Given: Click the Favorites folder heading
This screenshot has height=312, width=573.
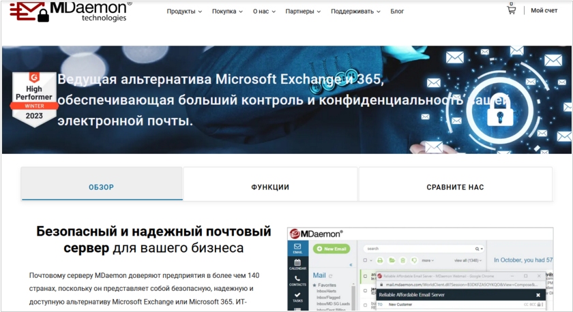Looking at the screenshot, I should pos(327,285).
